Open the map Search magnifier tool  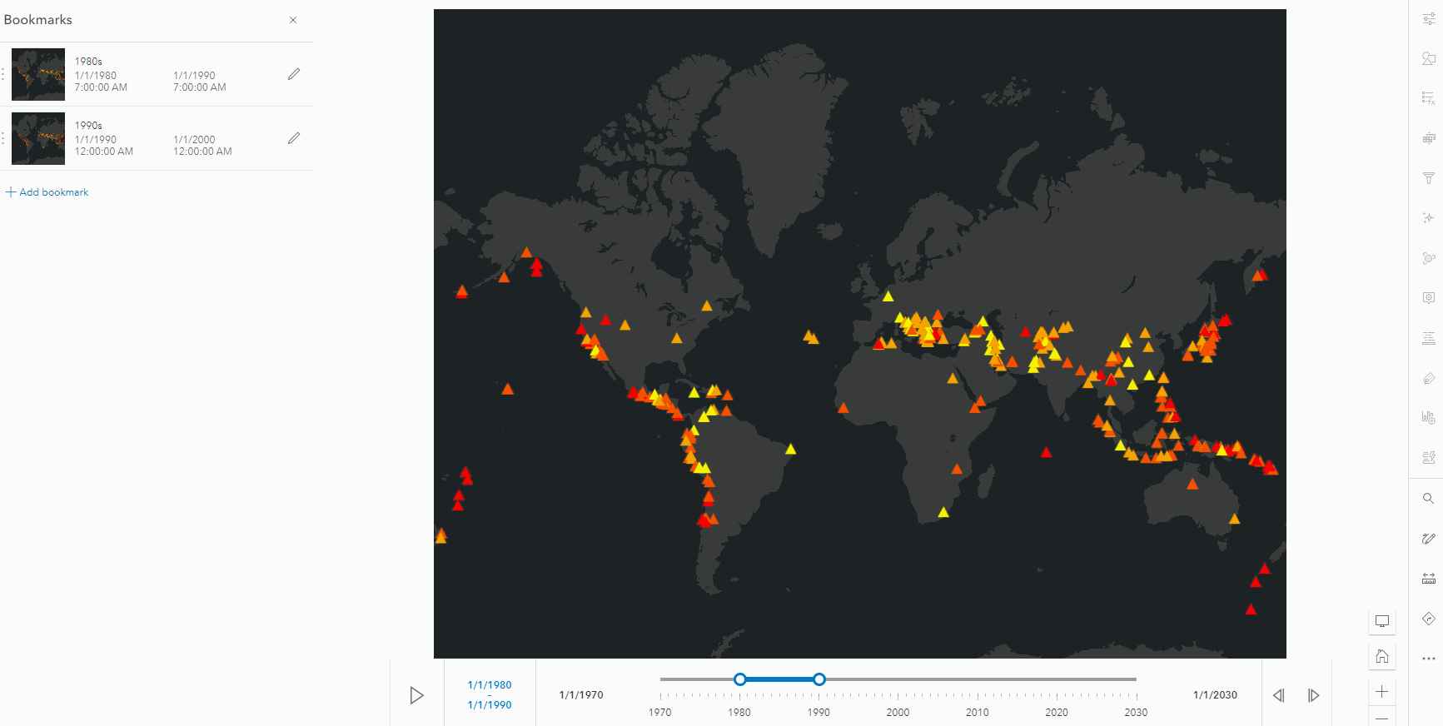pos(1428,499)
